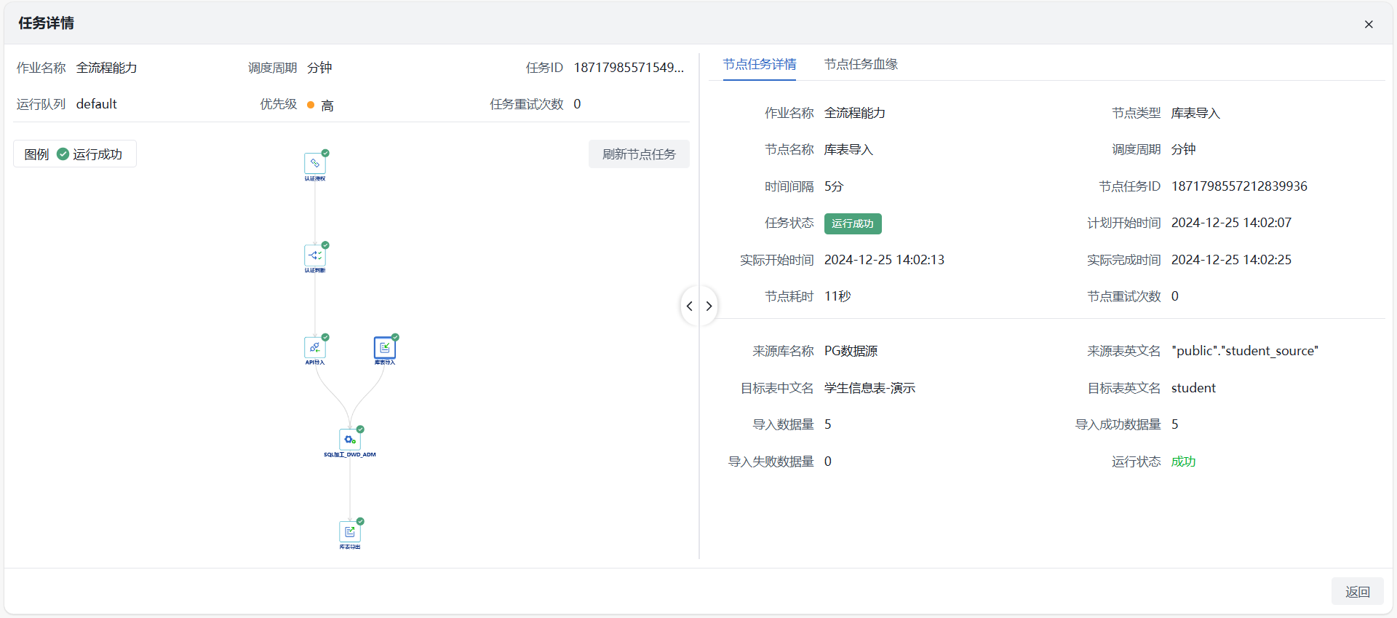Image resolution: width=1397 pixels, height=618 pixels.
Task: Click the green check icon in the 图例 legend
Action: (x=63, y=154)
